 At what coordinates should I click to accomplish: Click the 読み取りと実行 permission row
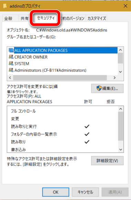point(62,127)
